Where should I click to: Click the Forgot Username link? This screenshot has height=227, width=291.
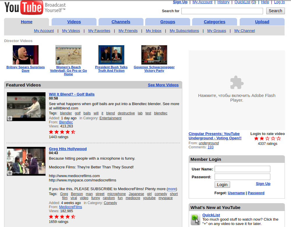(236, 193)
